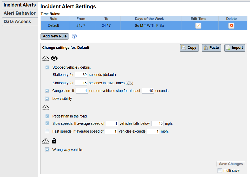Click the Copy settings button

point(189,48)
